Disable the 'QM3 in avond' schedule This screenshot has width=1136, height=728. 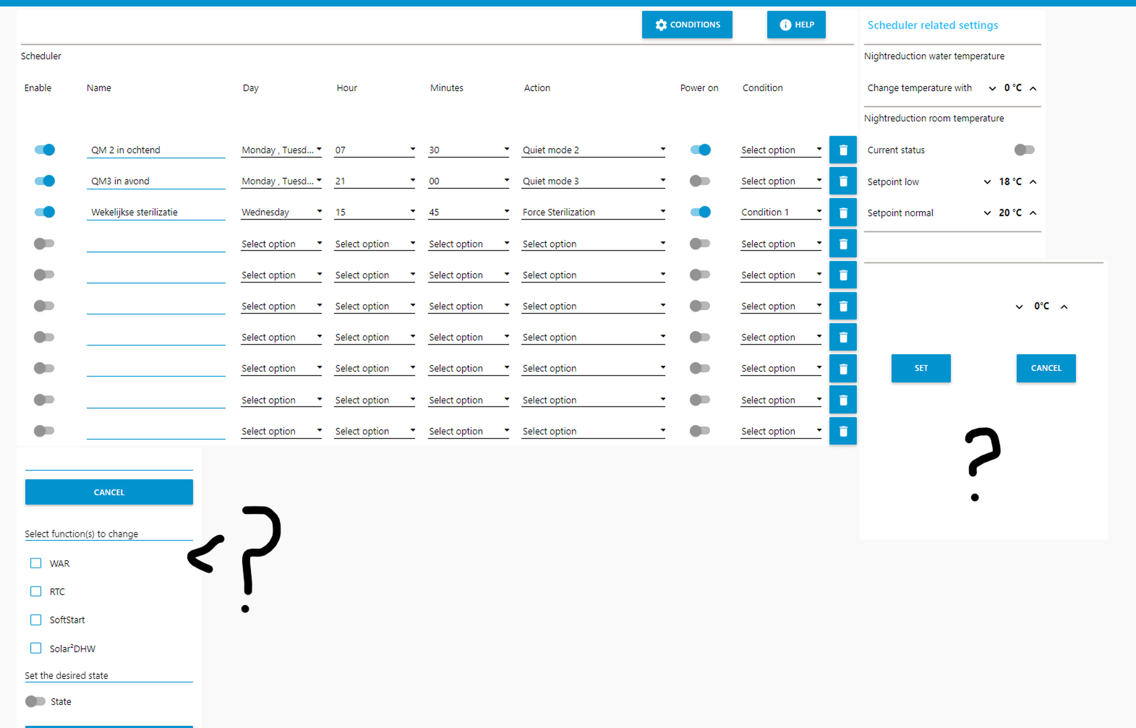[44, 181]
